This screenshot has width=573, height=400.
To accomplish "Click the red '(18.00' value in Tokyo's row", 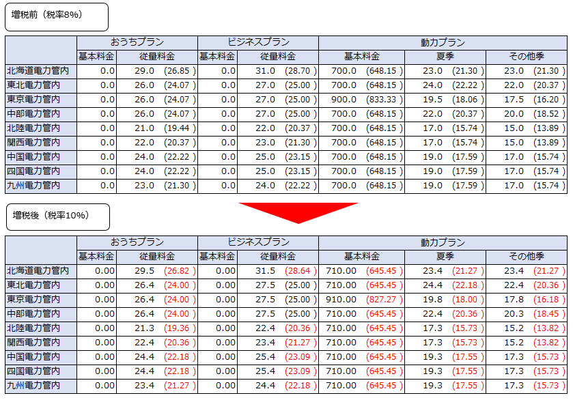I will coord(465,300).
